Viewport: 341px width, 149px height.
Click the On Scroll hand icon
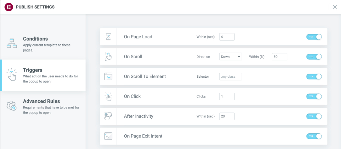(x=108, y=57)
